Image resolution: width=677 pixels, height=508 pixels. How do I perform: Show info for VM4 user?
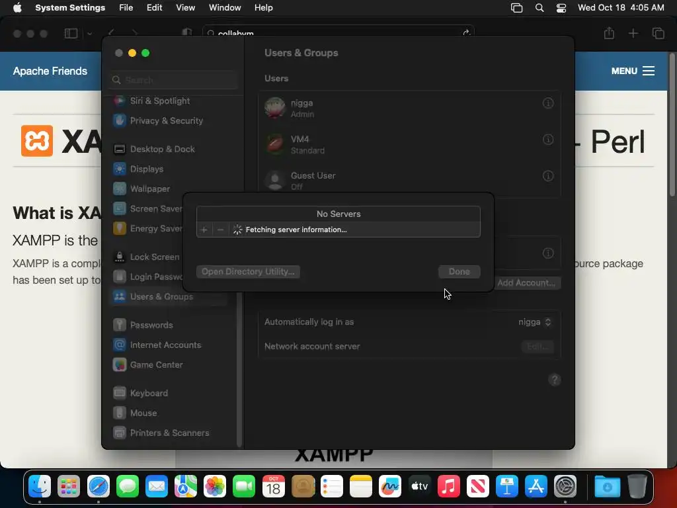(548, 140)
